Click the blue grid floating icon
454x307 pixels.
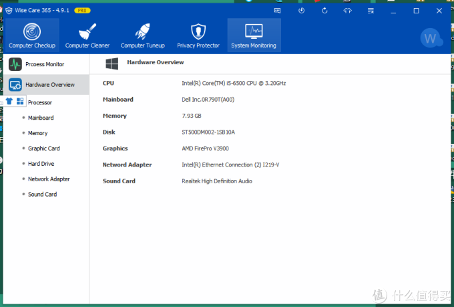(x=20, y=101)
